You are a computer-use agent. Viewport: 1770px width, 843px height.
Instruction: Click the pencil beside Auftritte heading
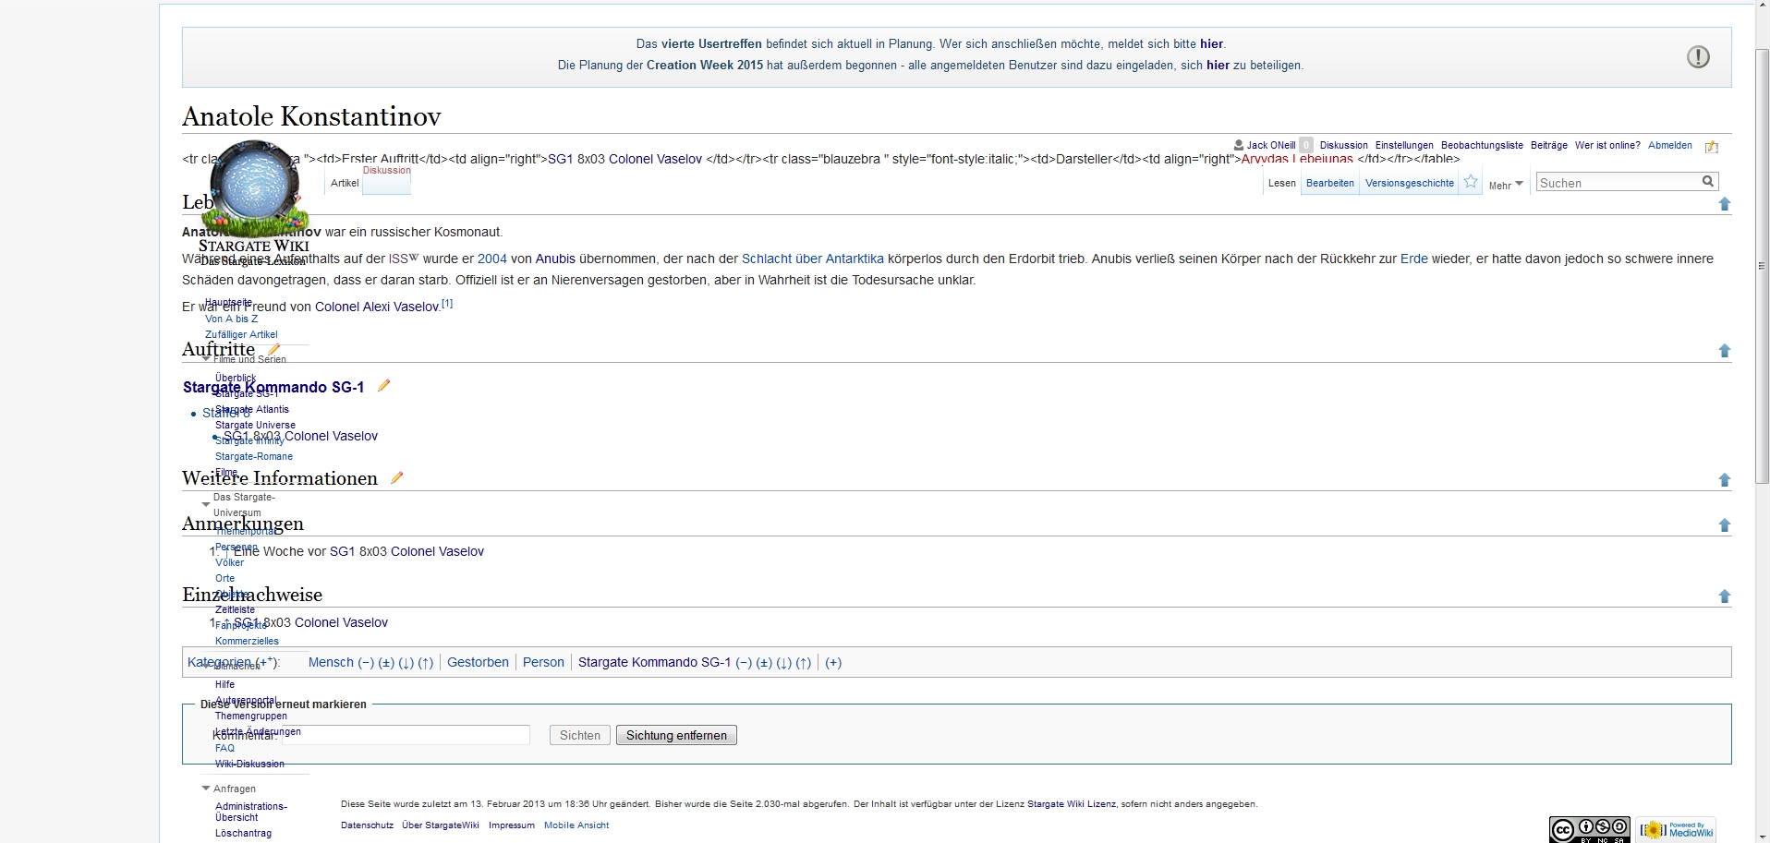tap(273, 350)
